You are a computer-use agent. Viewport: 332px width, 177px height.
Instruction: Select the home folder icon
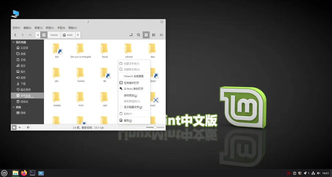pyautogui.click(x=81, y=73)
